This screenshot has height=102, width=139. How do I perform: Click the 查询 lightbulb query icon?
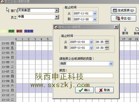125,31
